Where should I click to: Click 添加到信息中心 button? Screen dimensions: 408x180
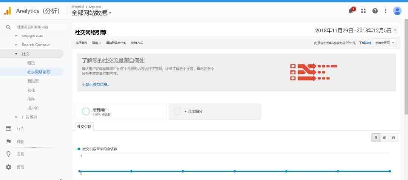click(x=116, y=43)
